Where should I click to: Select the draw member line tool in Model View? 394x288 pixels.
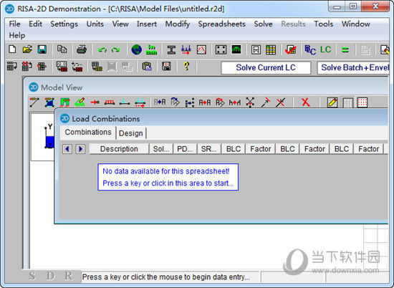click(34, 102)
